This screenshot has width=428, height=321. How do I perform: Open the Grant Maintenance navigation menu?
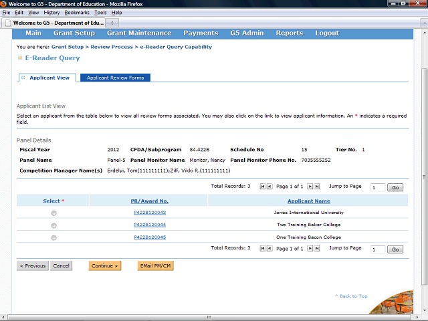[x=139, y=33]
